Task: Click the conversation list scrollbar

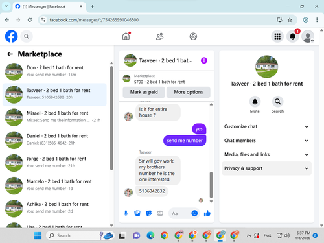Action: (111, 119)
